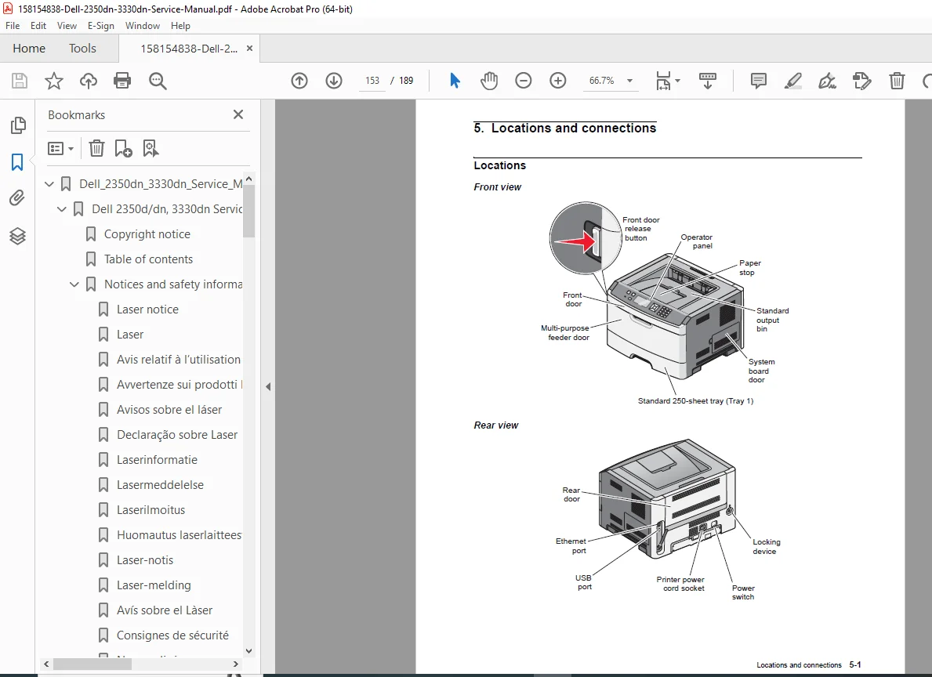Go to next page arrow
The image size is (932, 677).
(334, 80)
